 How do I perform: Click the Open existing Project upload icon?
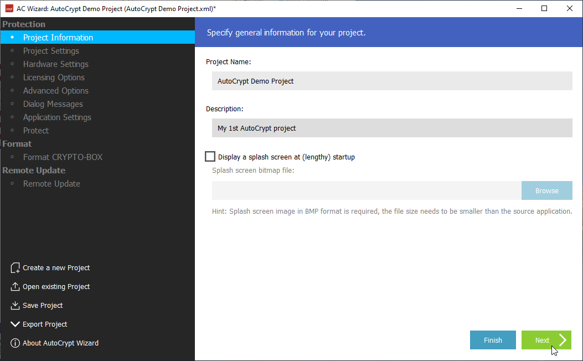[15, 287]
